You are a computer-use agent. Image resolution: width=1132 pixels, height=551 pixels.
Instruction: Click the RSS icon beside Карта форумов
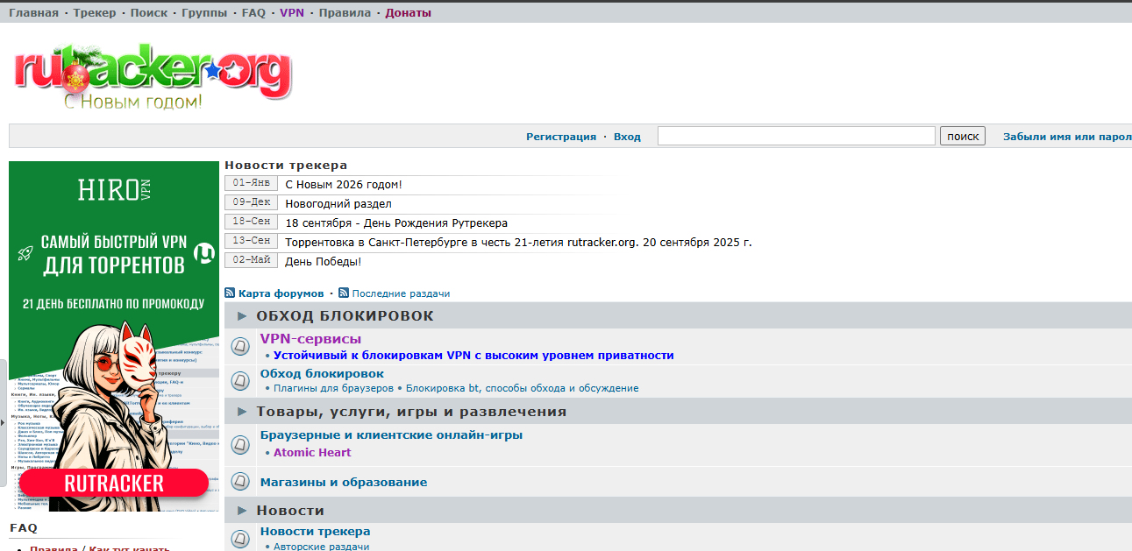coord(230,293)
